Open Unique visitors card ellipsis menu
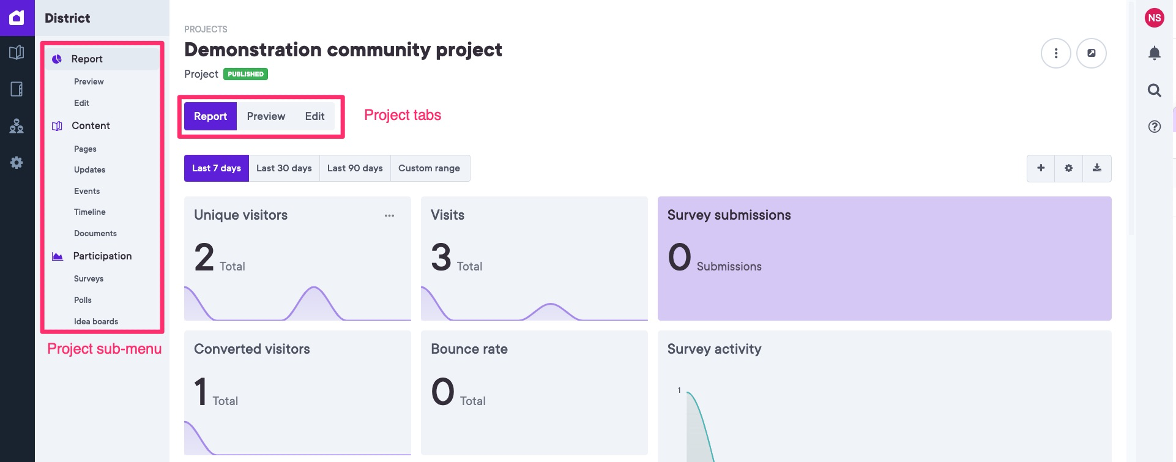Screen dimensions: 1176x462 coord(389,215)
